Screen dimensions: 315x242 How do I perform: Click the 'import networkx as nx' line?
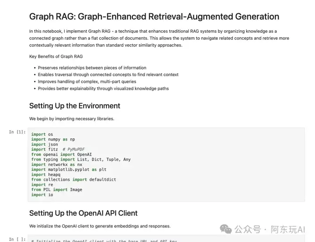pyautogui.click(x=56, y=165)
